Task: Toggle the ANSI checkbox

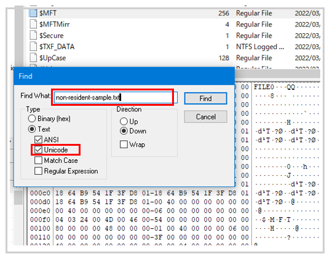Action: click(38, 140)
